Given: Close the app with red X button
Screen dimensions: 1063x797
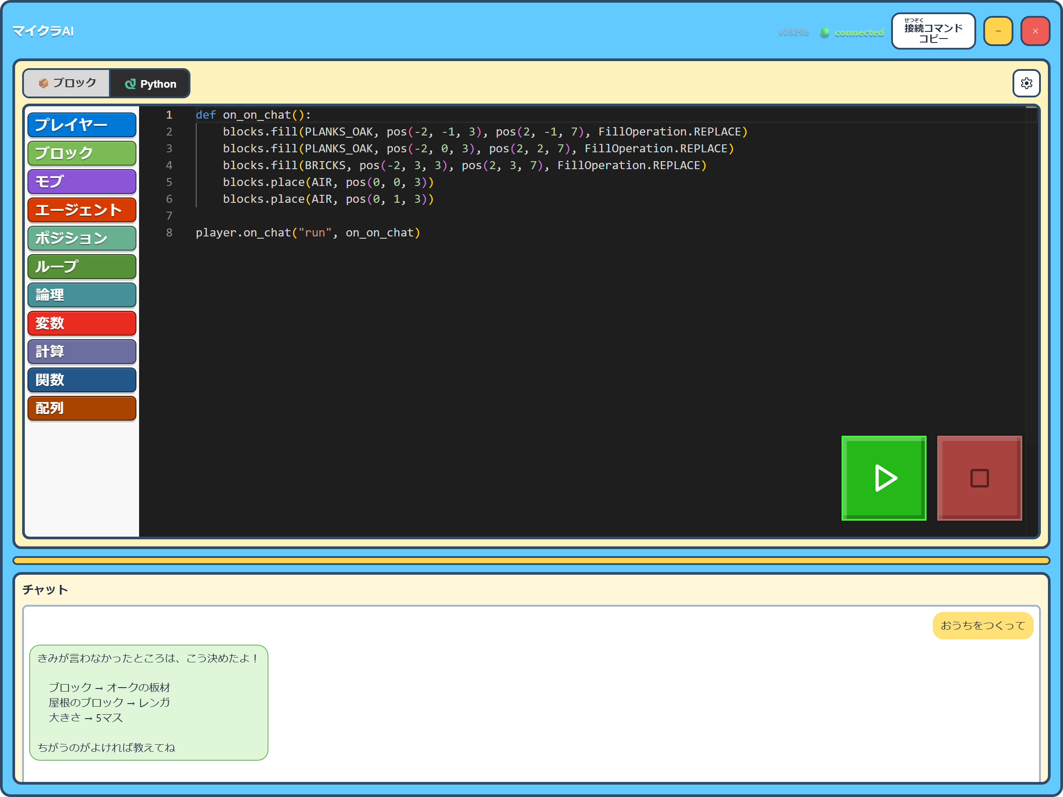Looking at the screenshot, I should 1035,31.
